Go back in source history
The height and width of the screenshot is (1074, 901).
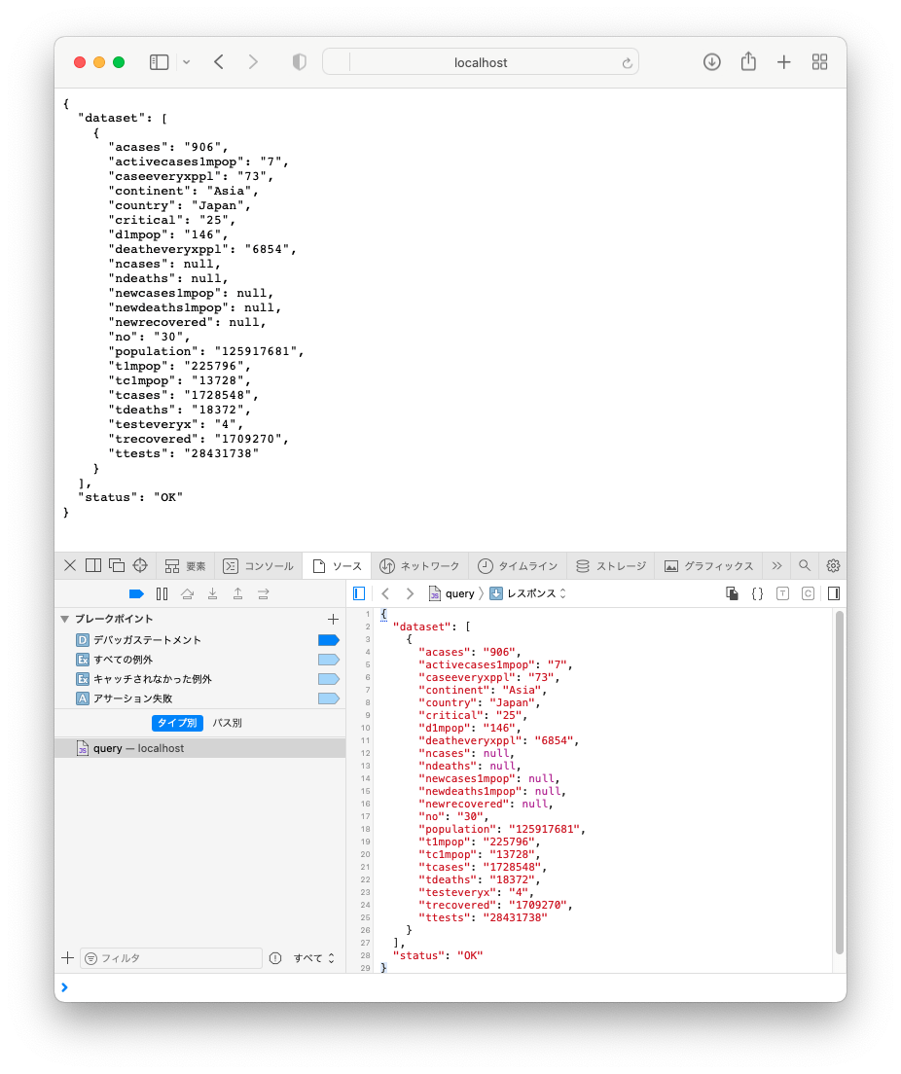click(385, 593)
